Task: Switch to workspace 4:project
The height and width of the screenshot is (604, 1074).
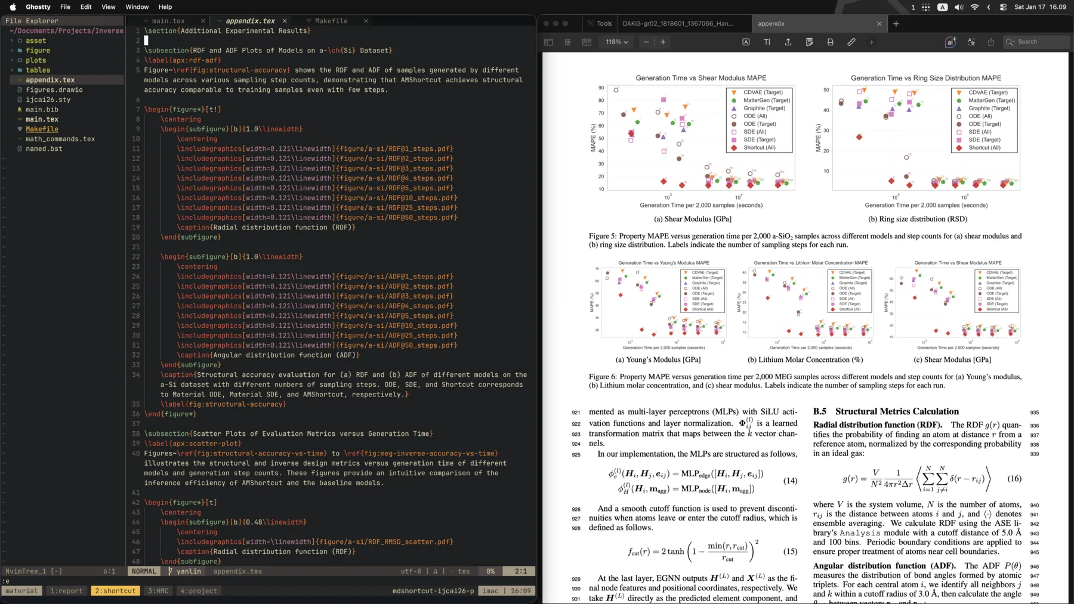Action: point(199,591)
